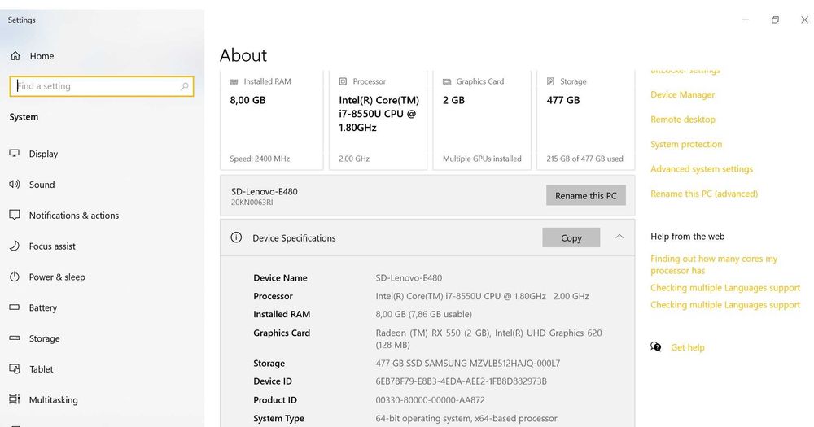Open Advanced system settings link

pos(702,168)
